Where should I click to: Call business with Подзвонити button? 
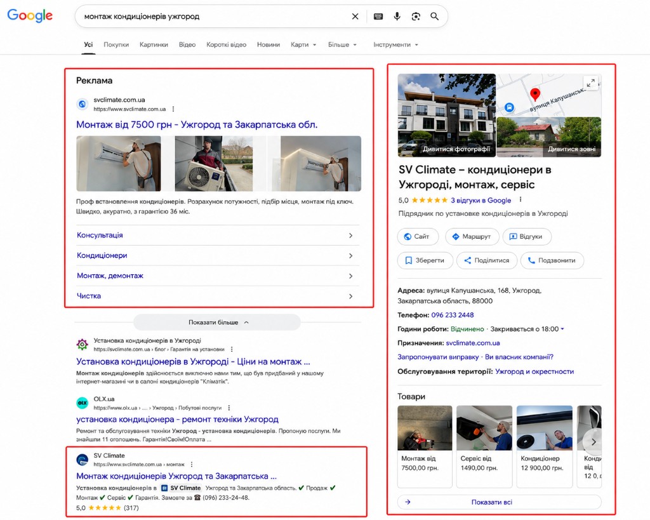pyautogui.click(x=552, y=260)
